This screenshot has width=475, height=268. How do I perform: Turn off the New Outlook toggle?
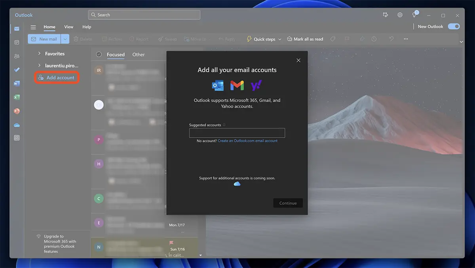click(x=454, y=26)
